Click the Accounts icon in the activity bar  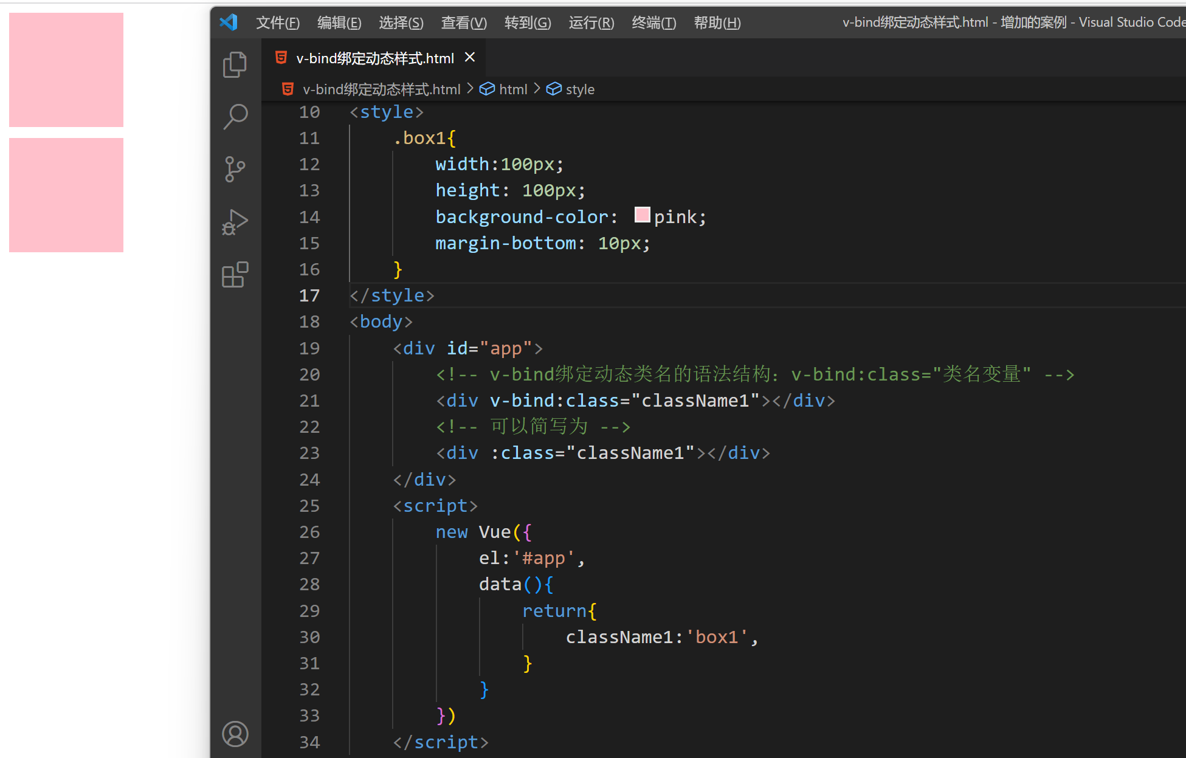[x=235, y=734]
